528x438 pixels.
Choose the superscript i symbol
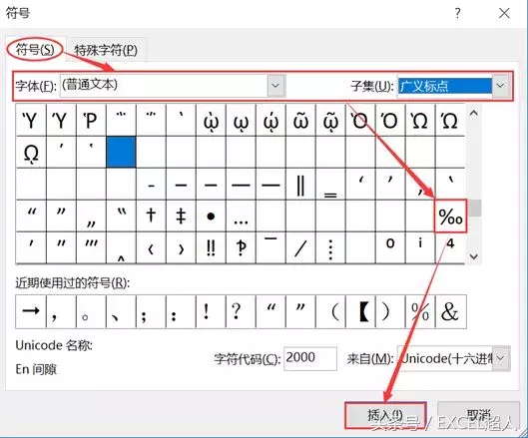pos(420,247)
